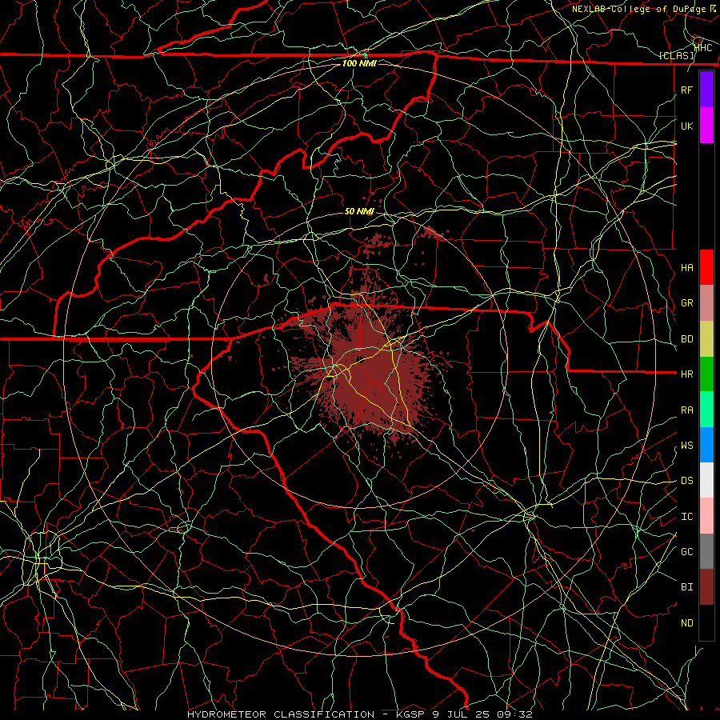The width and height of the screenshot is (720, 720).
Task: Click the RA legend label
Action: [687, 410]
